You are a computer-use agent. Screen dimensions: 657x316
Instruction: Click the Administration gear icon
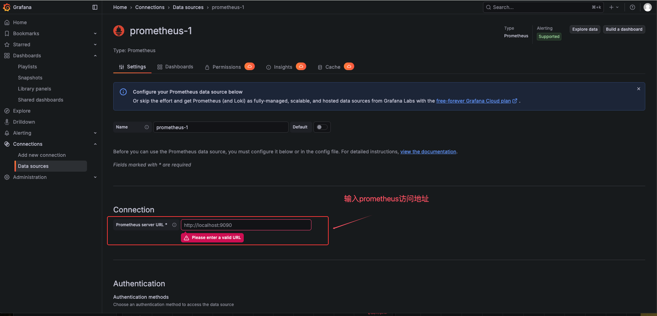7,177
